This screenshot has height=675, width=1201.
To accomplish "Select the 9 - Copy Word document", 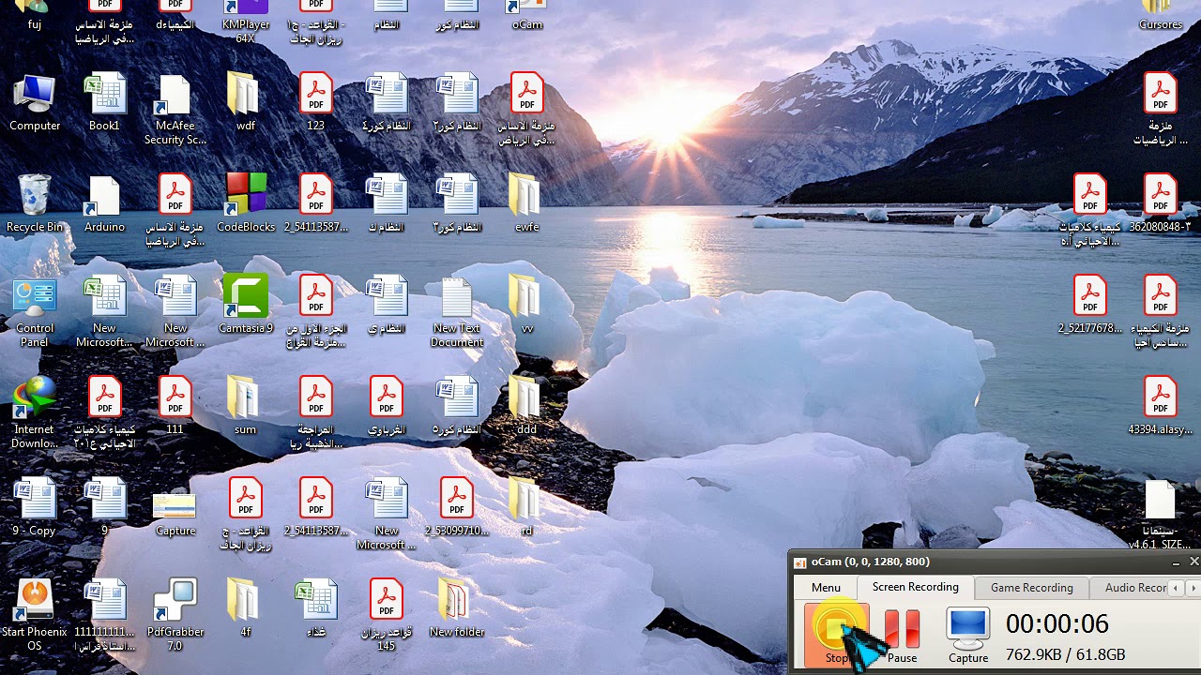I will (35, 507).
